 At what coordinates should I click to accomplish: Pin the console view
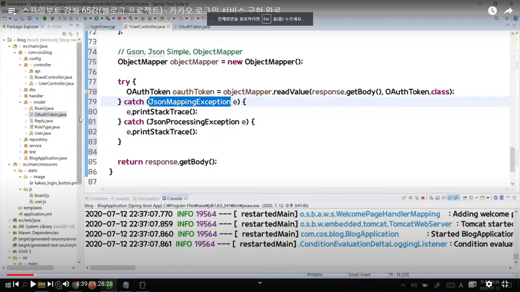click(x=464, y=198)
